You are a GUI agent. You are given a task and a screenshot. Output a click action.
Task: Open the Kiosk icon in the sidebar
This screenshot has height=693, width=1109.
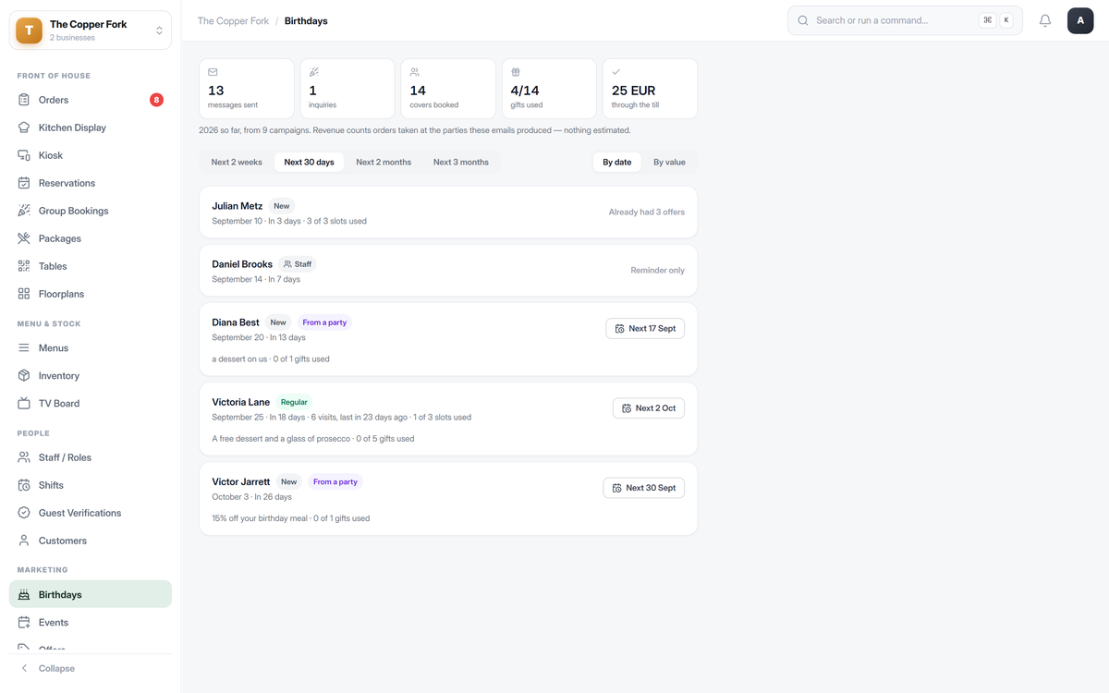pos(24,155)
